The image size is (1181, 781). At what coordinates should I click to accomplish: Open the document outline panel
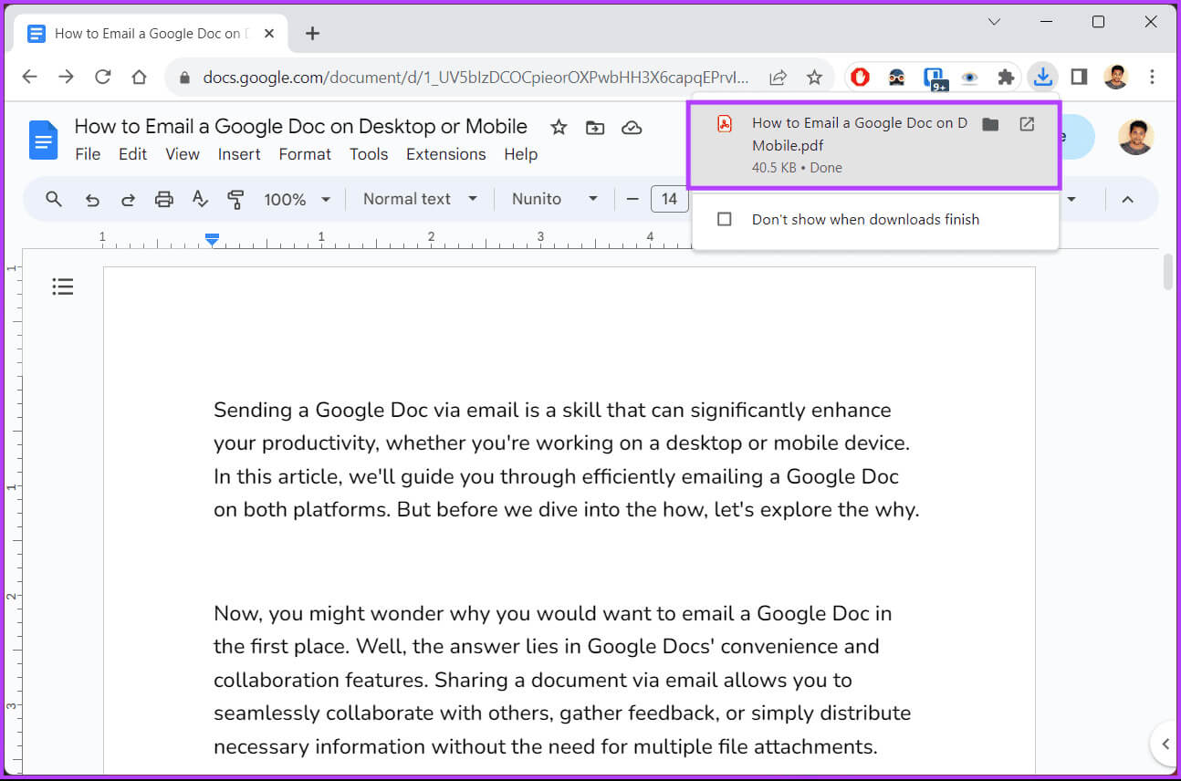(62, 287)
